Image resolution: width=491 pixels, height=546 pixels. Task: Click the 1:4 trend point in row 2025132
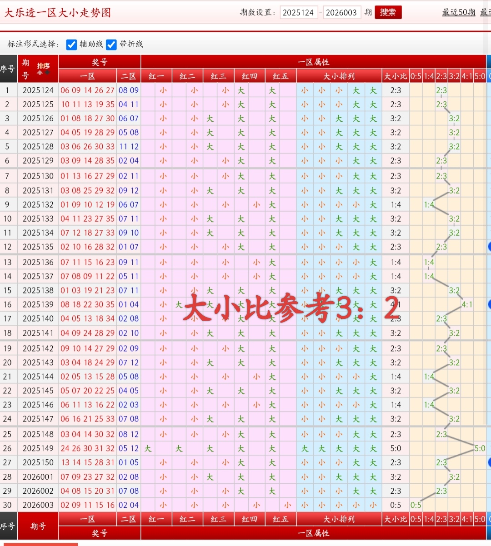[x=429, y=205]
